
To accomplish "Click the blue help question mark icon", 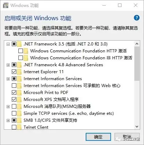I will click(137, 18).
